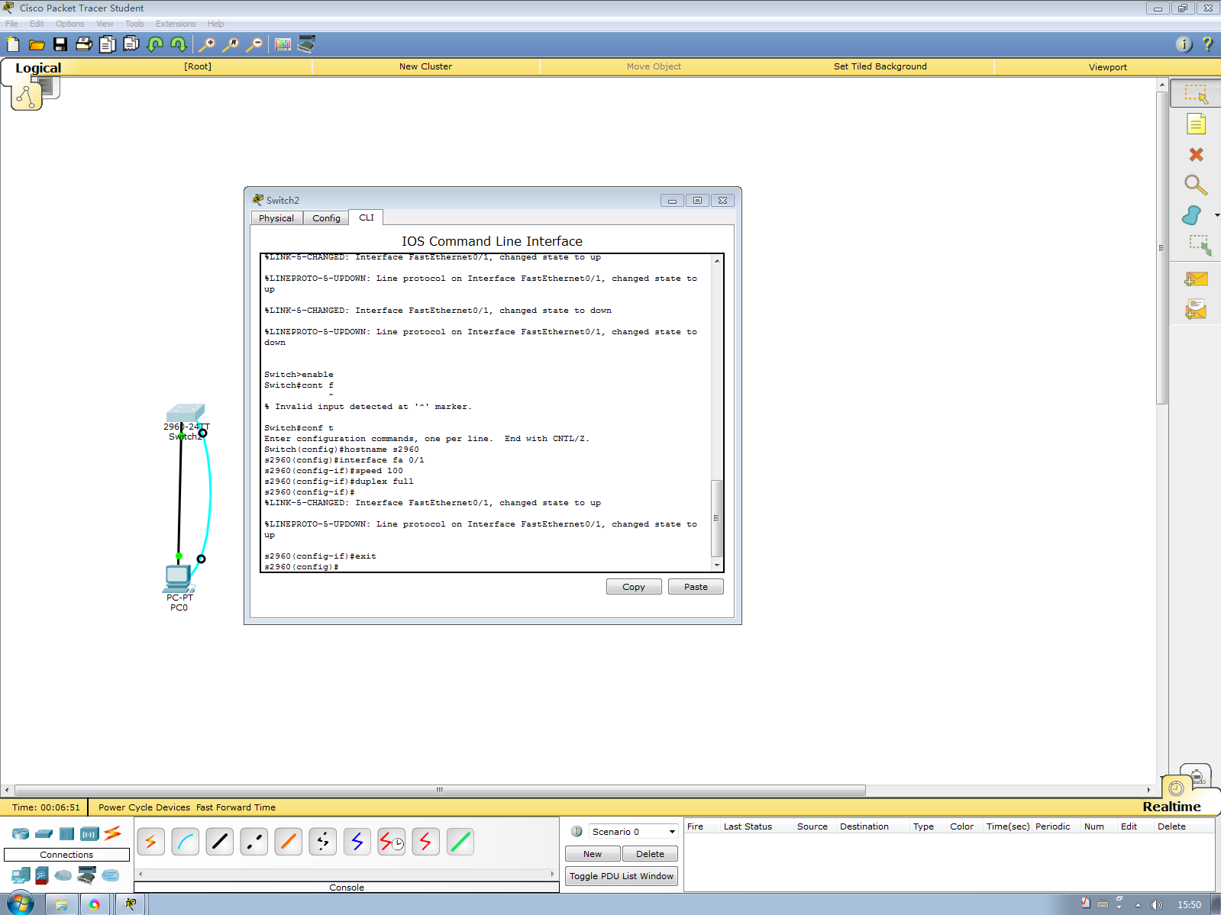Pick the blue Console cable
The width and height of the screenshot is (1221, 915).
pyautogui.click(x=186, y=842)
